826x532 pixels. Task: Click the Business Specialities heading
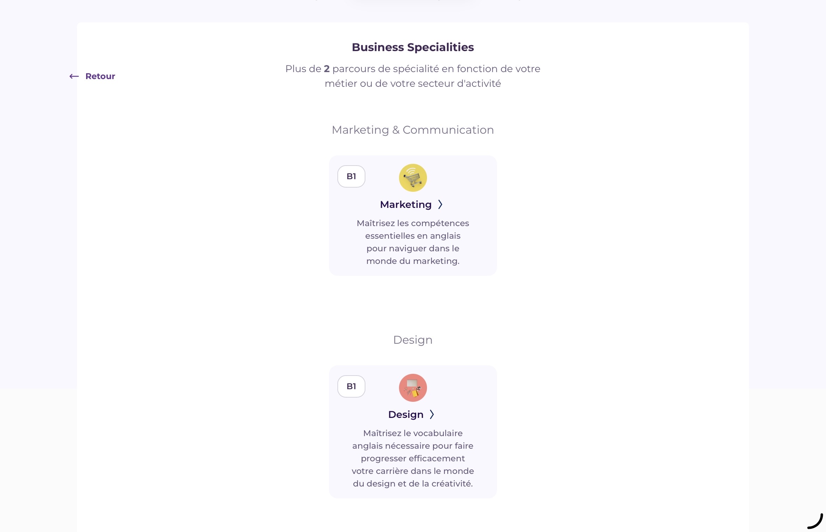(413, 47)
